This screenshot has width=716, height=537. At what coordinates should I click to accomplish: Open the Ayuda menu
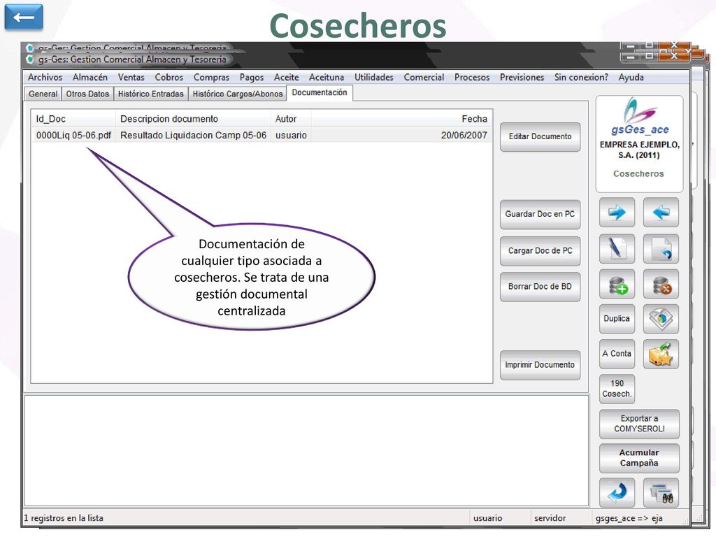click(631, 77)
